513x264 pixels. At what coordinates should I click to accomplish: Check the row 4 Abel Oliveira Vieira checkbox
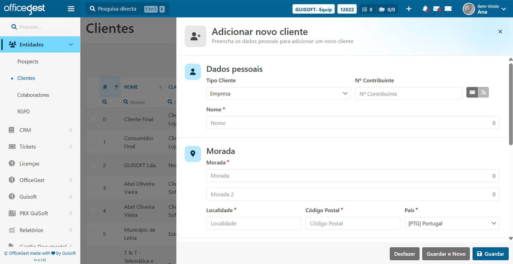pos(93,211)
